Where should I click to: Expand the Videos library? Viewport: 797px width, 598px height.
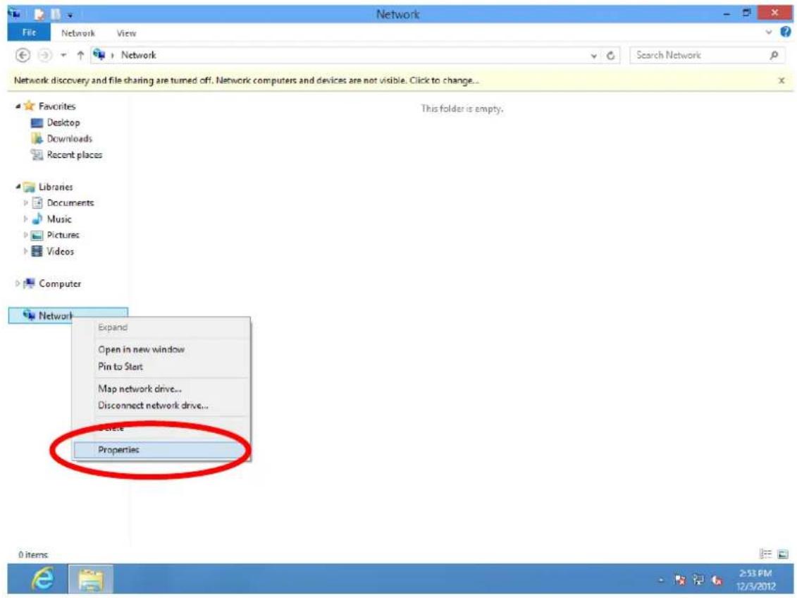[25, 251]
